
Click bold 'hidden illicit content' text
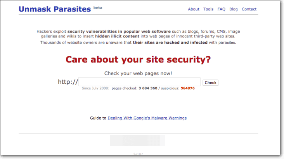[x=93, y=36]
